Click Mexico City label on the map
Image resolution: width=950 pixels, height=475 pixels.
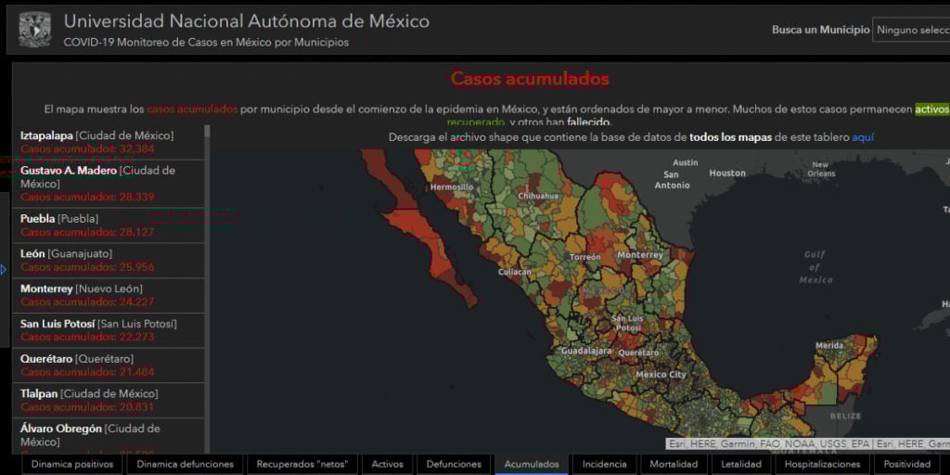pos(661,375)
